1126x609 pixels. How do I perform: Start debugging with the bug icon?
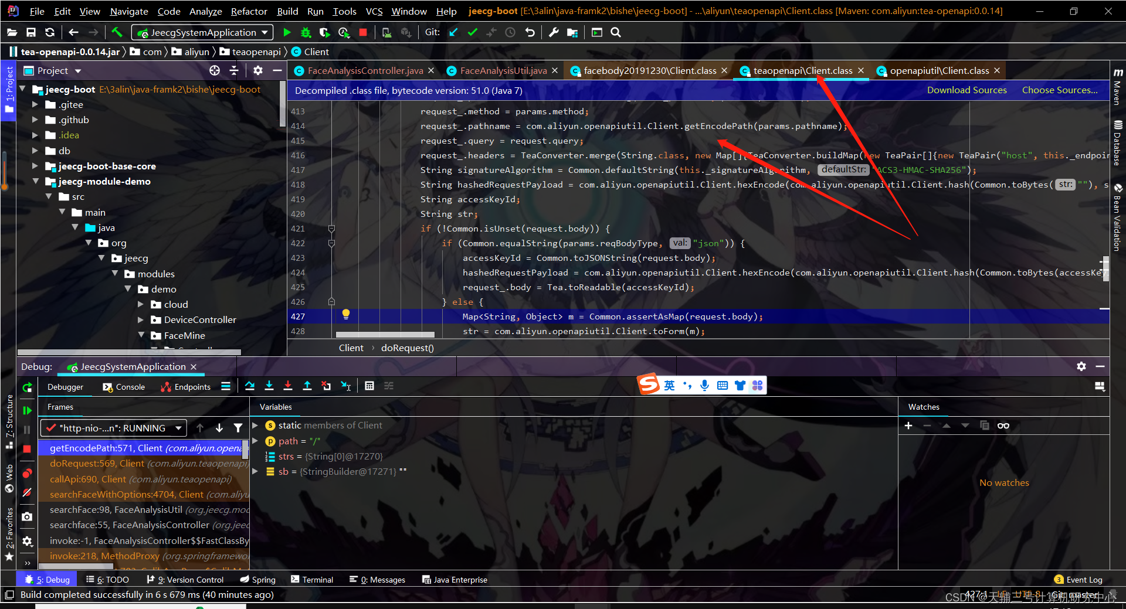click(306, 32)
